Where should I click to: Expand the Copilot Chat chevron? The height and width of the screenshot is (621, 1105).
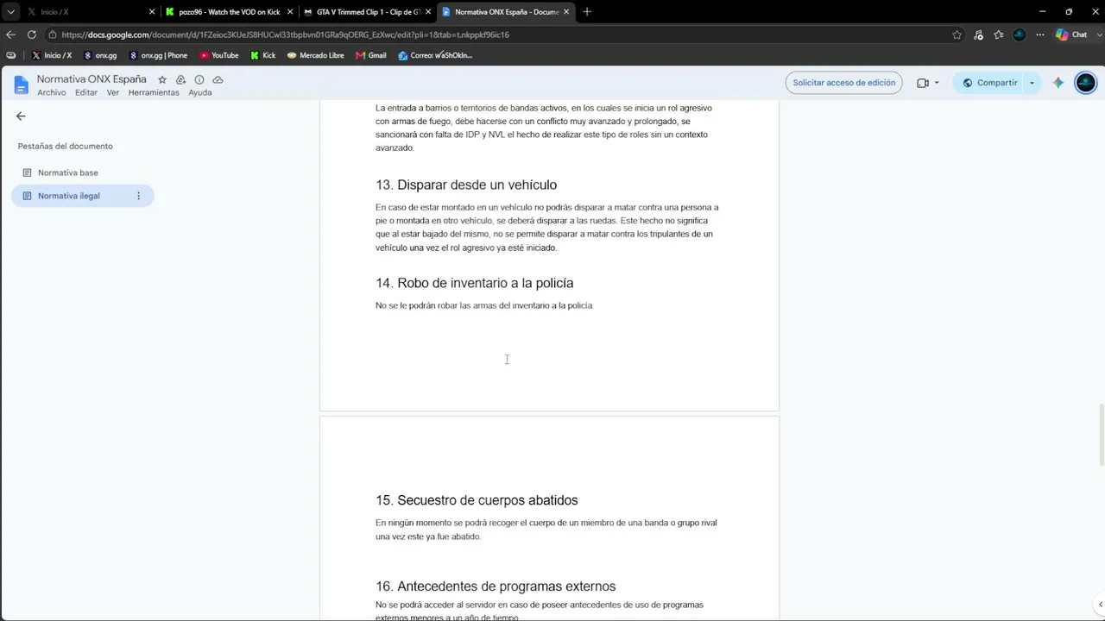1097,34
